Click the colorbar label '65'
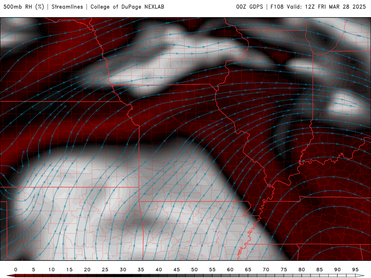The image size is (371, 278). pos(248,270)
